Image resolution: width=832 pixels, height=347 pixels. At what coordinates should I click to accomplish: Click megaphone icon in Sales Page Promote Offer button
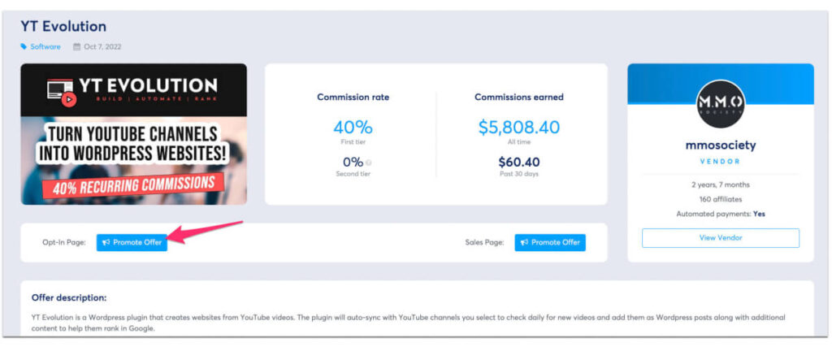(525, 243)
